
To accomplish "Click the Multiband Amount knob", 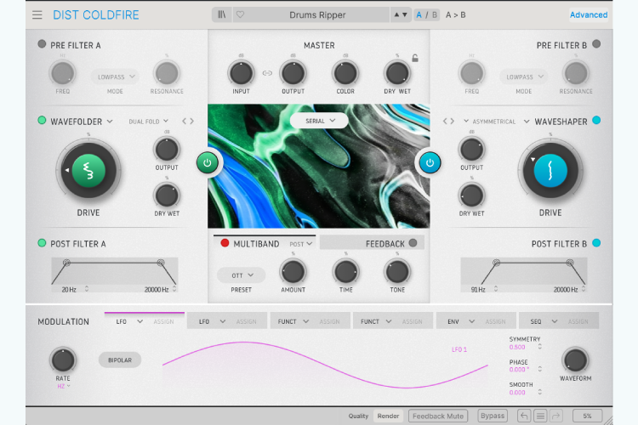I will 293,272.
